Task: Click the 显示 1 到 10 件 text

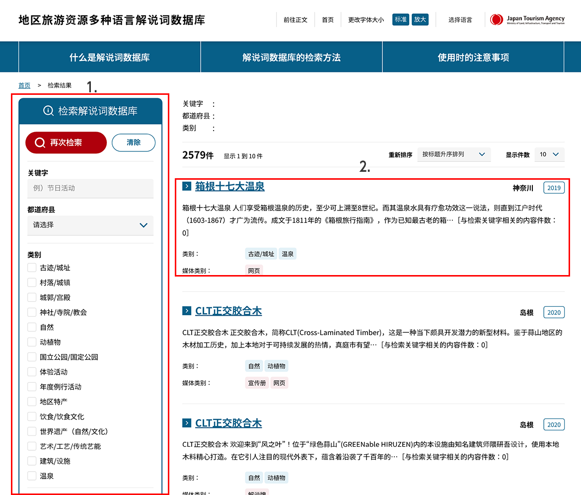Action: pyautogui.click(x=243, y=156)
